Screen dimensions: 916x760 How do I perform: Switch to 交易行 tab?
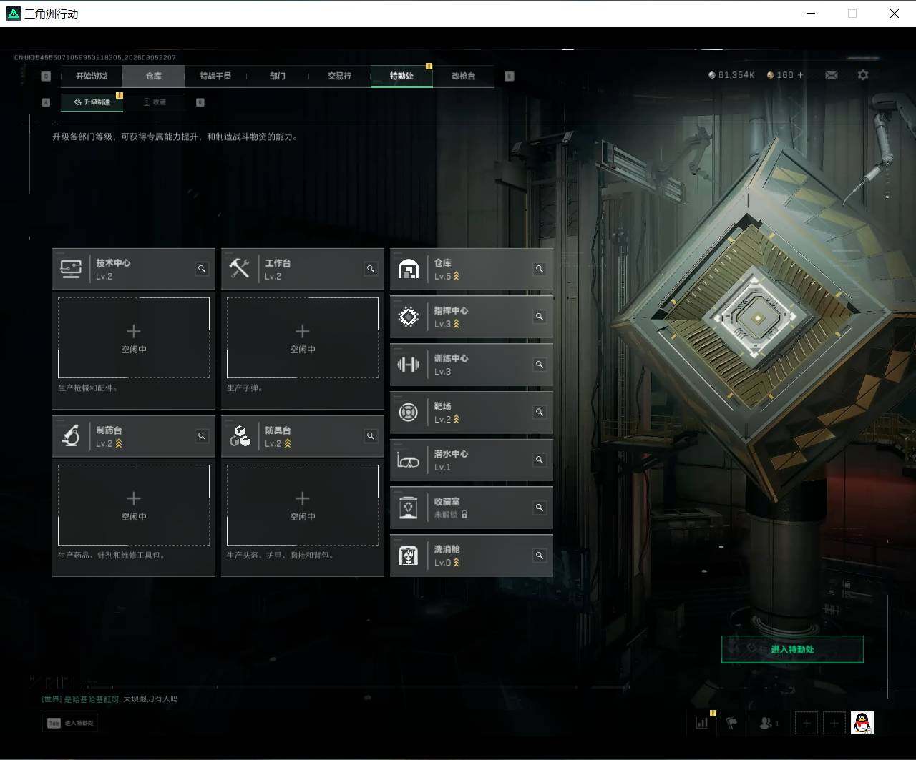(x=339, y=76)
